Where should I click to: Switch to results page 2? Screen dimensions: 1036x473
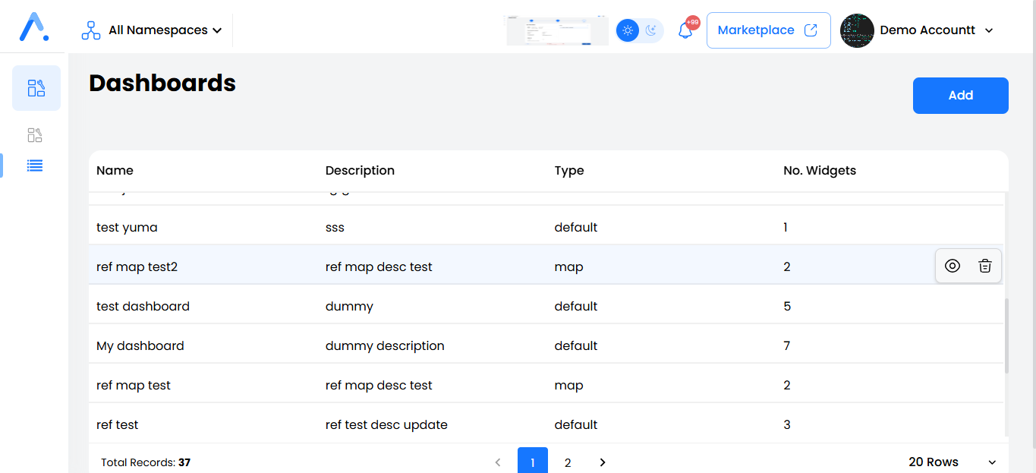[568, 462]
